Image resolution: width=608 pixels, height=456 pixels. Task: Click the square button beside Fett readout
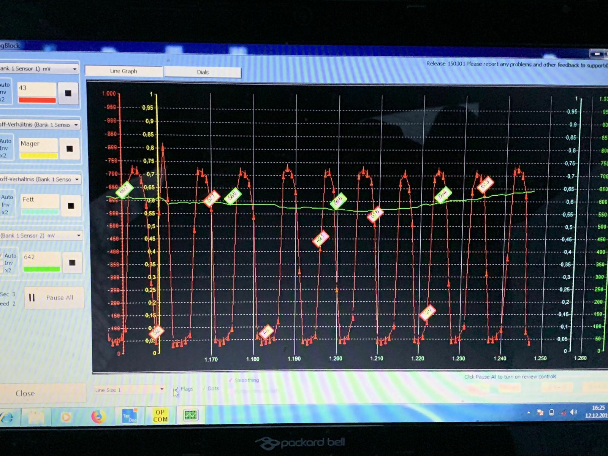coord(71,206)
